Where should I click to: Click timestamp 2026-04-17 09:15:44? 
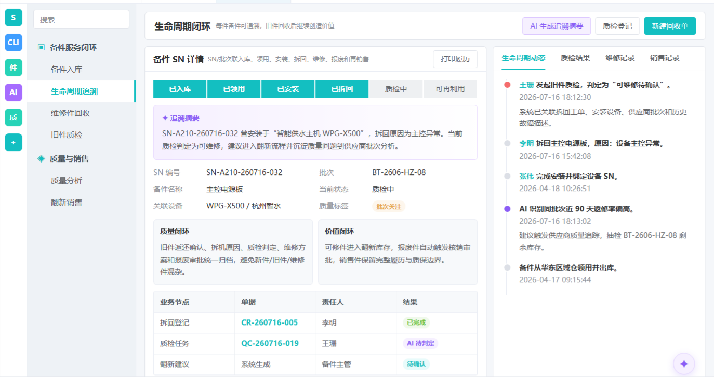tap(555, 280)
